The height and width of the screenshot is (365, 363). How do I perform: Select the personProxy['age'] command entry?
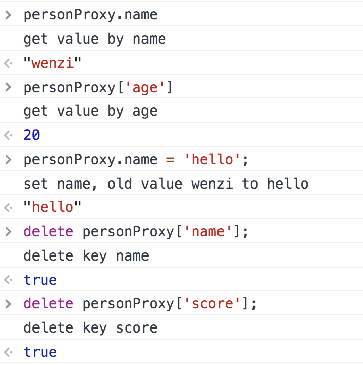[98, 87]
